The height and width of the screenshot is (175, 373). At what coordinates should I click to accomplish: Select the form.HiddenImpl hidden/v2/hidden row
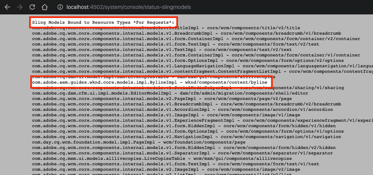[x=184, y=148]
